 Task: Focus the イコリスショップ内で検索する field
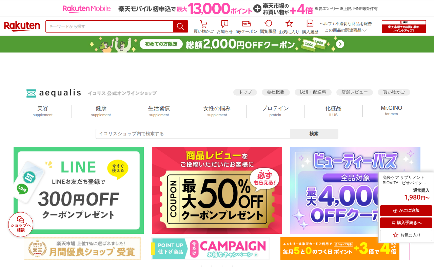coord(193,134)
